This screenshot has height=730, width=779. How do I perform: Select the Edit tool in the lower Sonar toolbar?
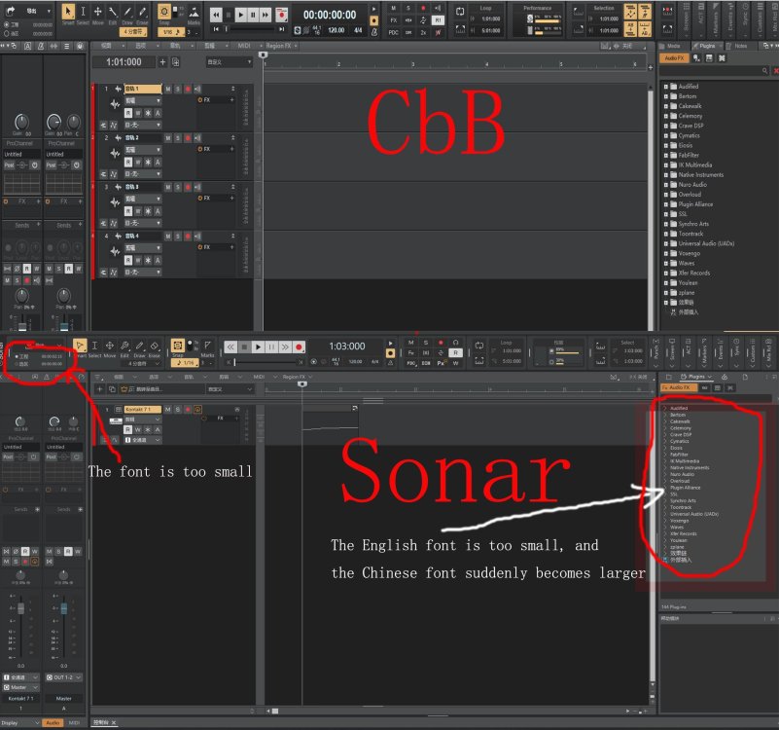[124, 347]
